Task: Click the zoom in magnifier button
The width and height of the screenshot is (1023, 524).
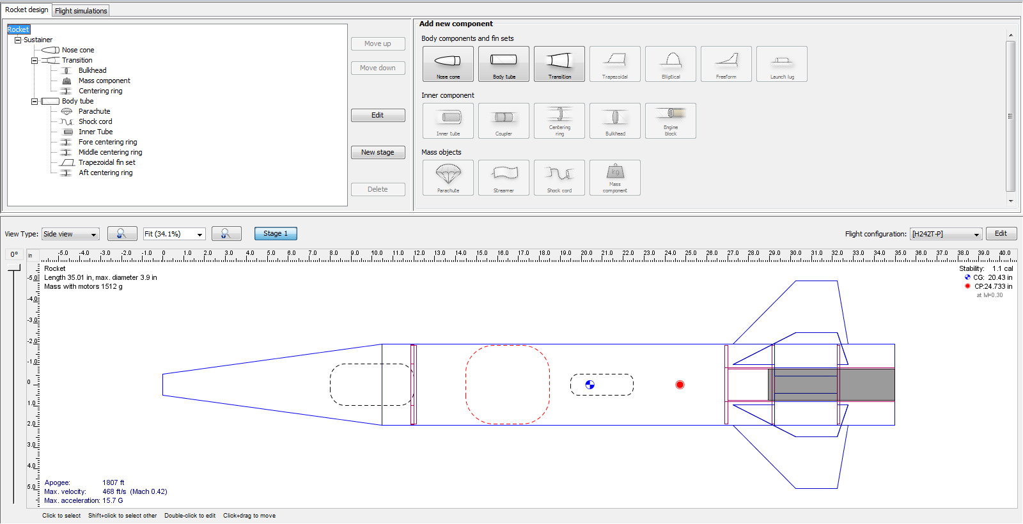Action: tap(226, 234)
